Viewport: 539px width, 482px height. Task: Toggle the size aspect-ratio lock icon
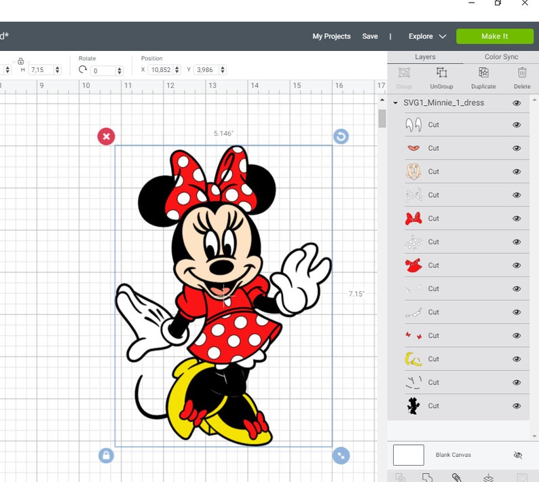click(x=20, y=61)
